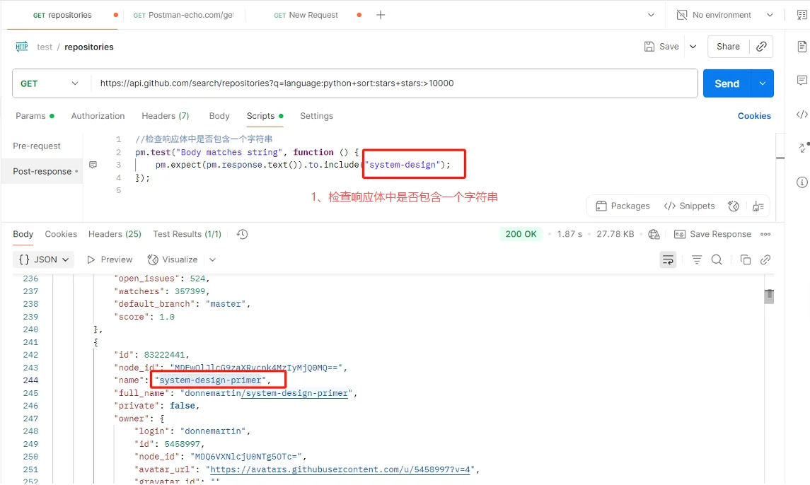Image resolution: width=810 pixels, height=485 pixels.
Task: Click the comment icon beside script line 3
Action: [x=93, y=165]
